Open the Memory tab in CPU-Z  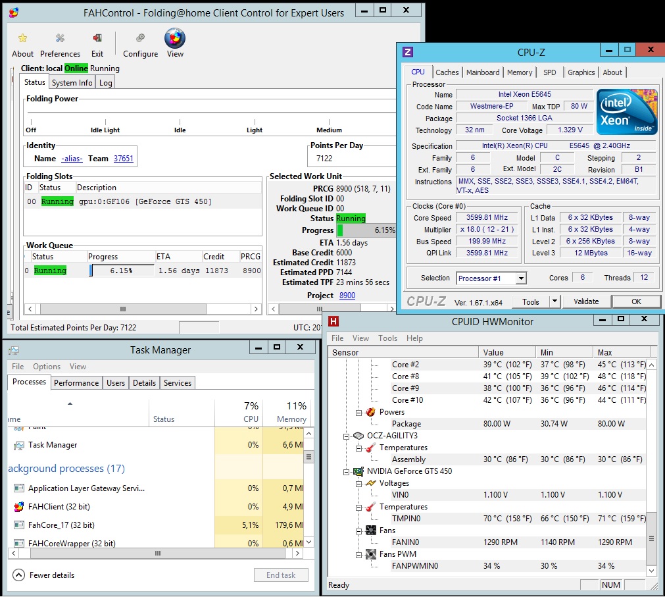click(x=520, y=72)
